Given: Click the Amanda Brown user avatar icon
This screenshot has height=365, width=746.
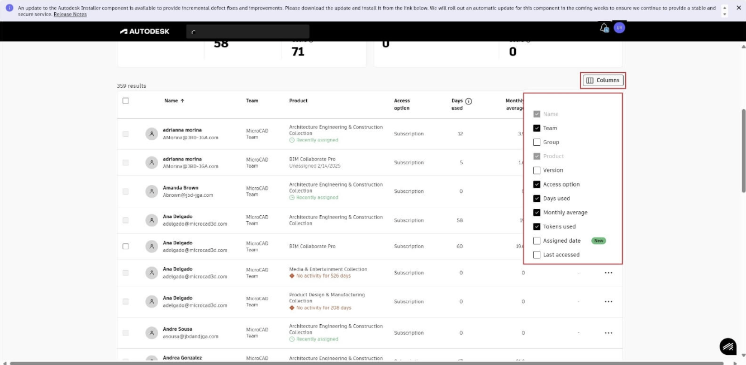Looking at the screenshot, I should pyautogui.click(x=151, y=191).
